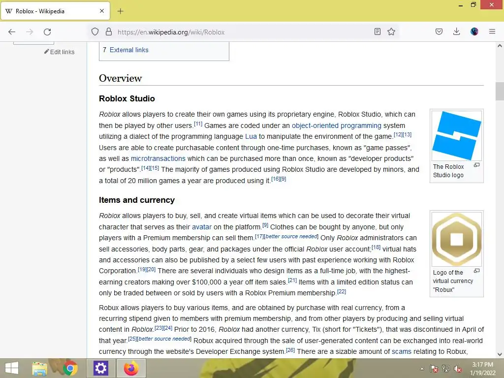Click the scrollbar up arrow
Viewport: 504px width, 378px height.
500,46
